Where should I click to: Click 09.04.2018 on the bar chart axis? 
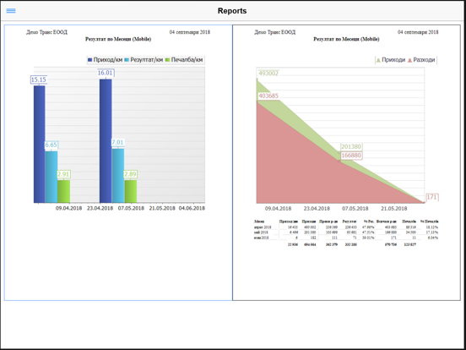click(x=68, y=208)
